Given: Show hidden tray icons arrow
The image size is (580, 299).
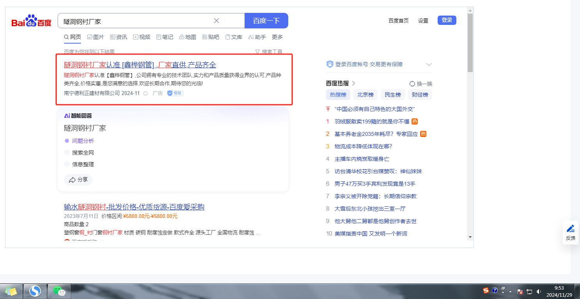Looking at the screenshot, I should (510, 291).
